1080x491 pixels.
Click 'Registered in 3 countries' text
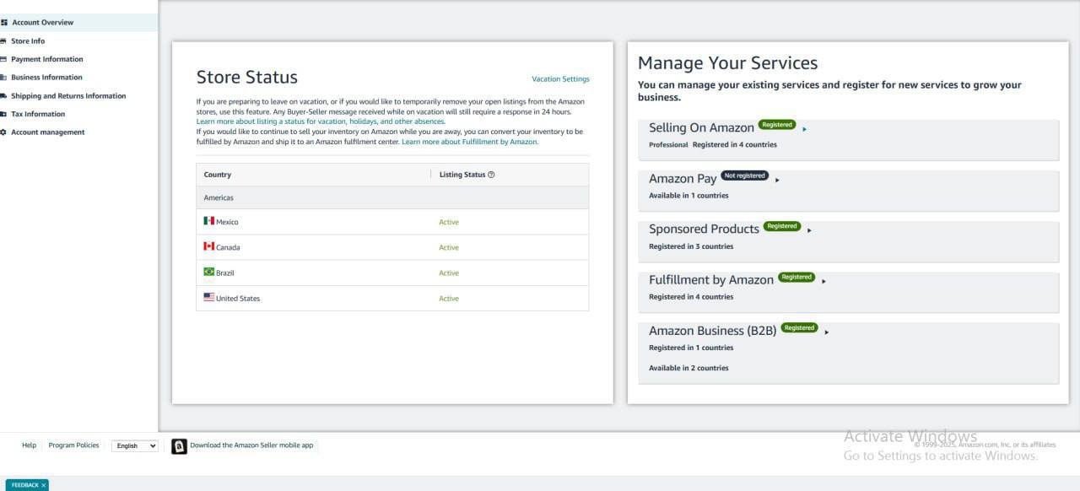[691, 246]
